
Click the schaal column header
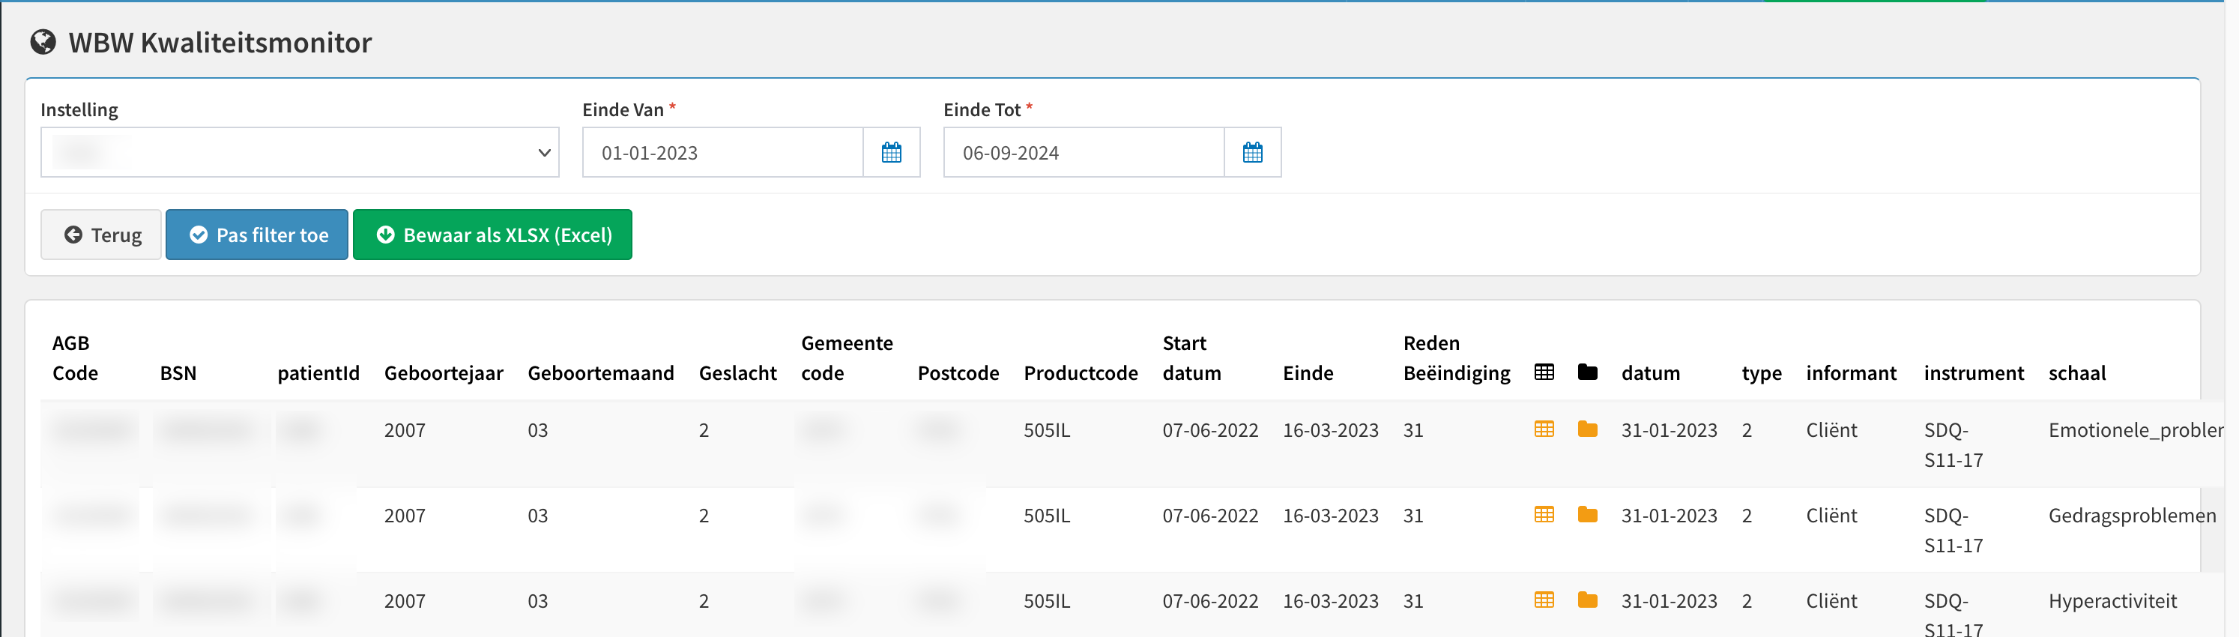tap(2077, 372)
